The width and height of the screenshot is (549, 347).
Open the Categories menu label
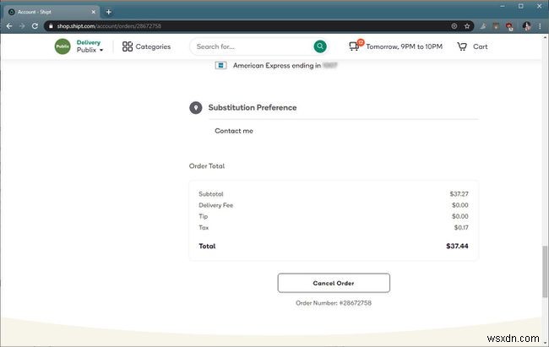click(153, 46)
